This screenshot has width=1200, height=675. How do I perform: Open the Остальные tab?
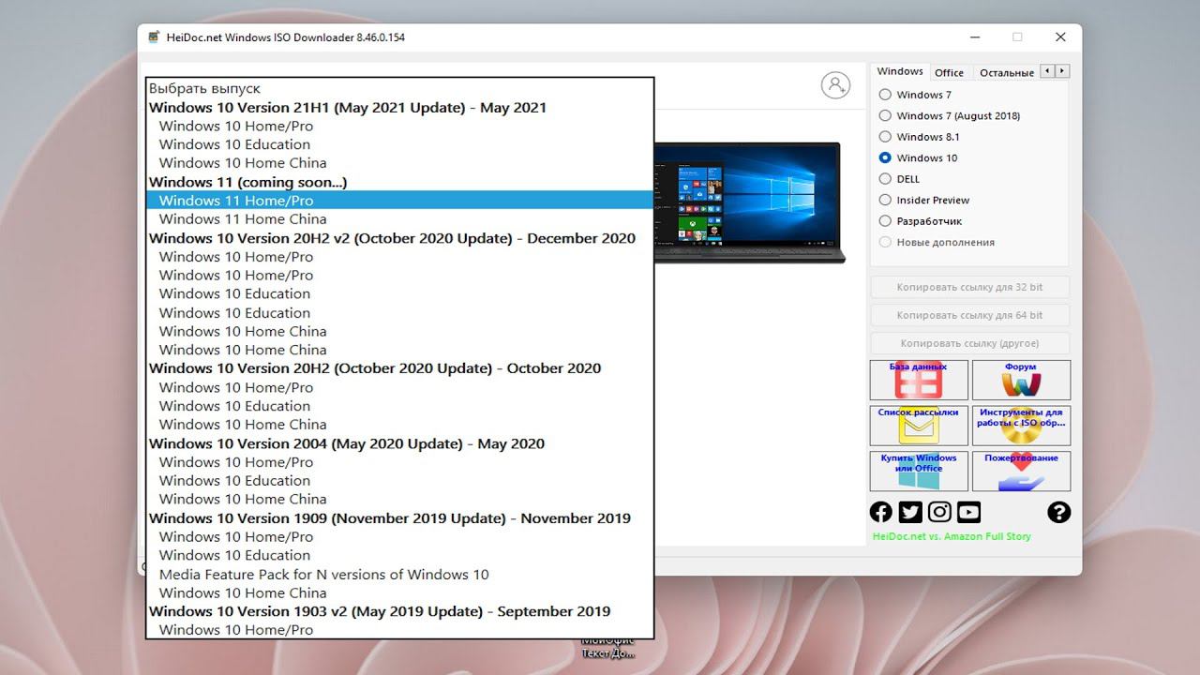pos(1006,72)
